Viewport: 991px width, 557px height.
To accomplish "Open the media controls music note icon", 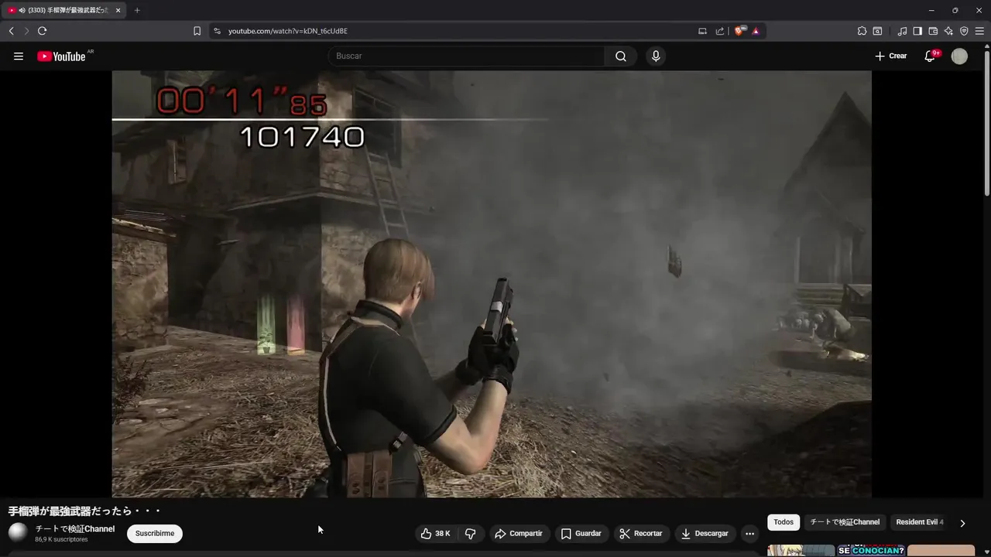I will coord(902,31).
